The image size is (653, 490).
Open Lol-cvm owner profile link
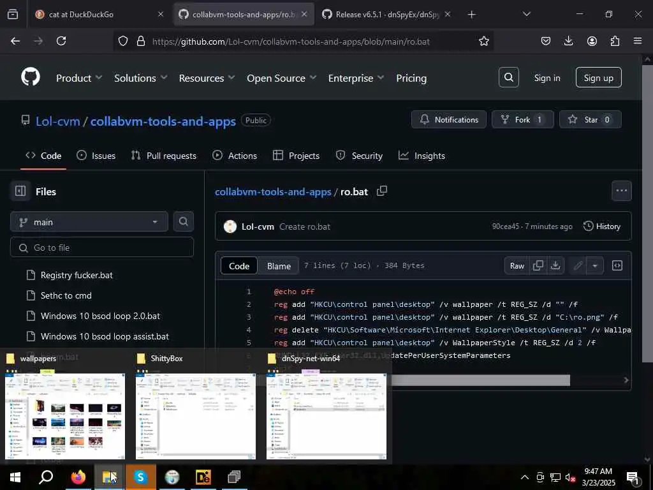57,121
